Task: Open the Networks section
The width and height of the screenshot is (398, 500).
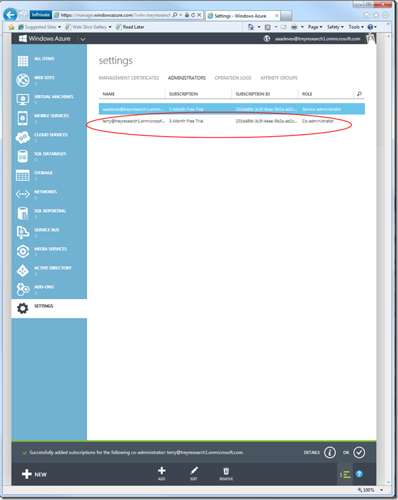Action: click(x=49, y=194)
